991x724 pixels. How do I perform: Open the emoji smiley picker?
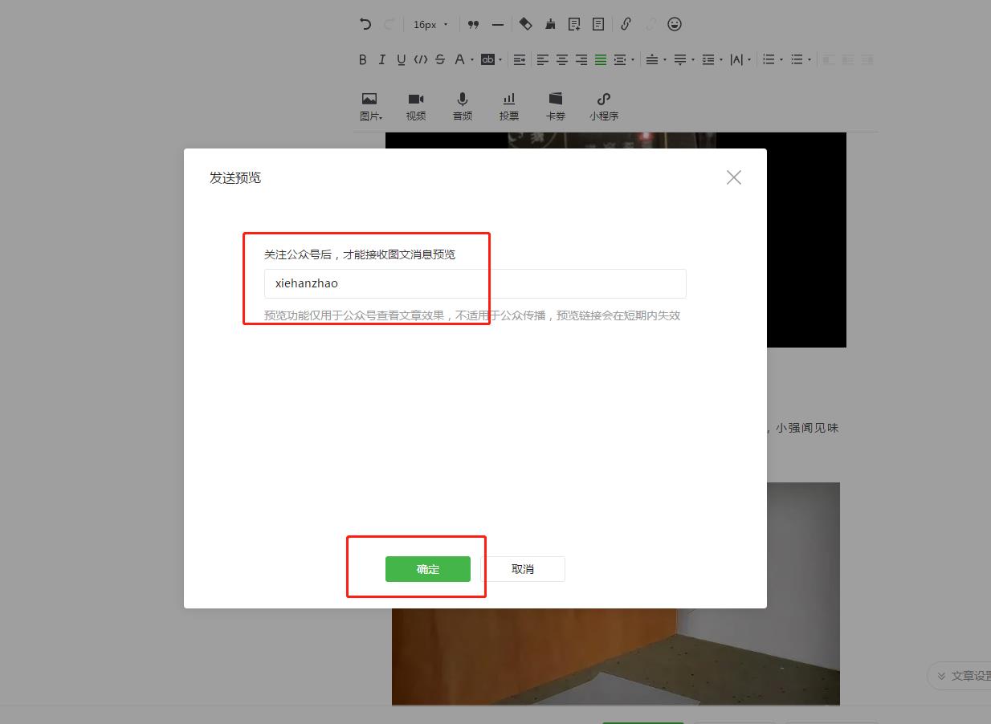675,24
